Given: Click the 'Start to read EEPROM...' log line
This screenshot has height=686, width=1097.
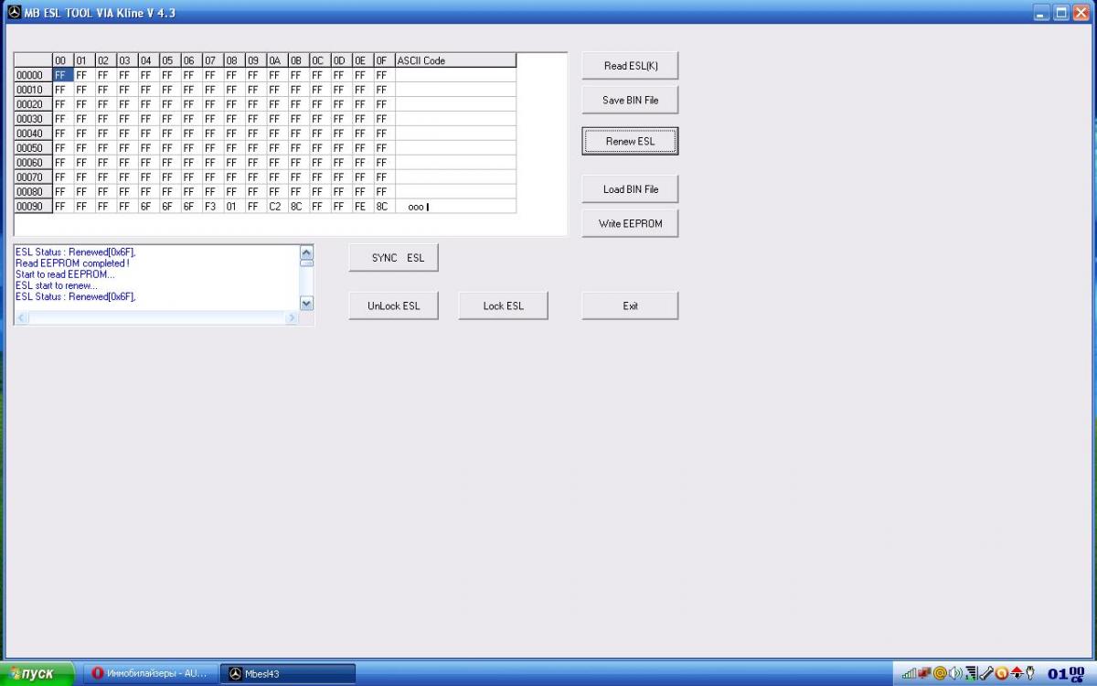Looking at the screenshot, I should click(65, 274).
